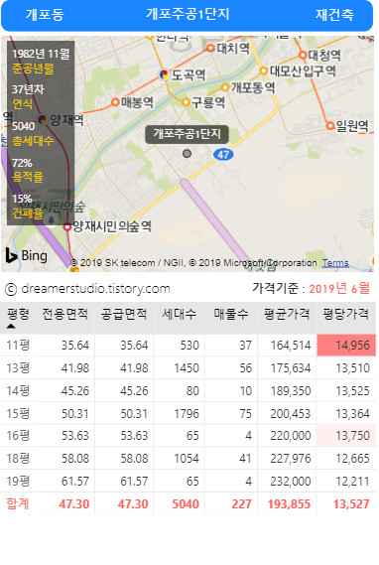Click the 양재시민의숲역 station marker
Image resolution: width=379 pixels, height=565 pixels.
pyautogui.click(x=66, y=227)
